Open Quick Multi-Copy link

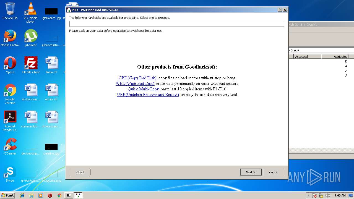tap(143, 89)
